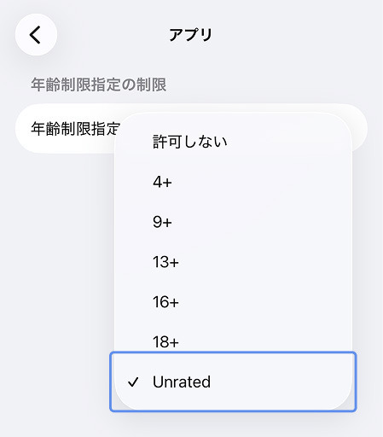Click the checkmark beside Unrated
The height and width of the screenshot is (437, 383).
pos(133,382)
